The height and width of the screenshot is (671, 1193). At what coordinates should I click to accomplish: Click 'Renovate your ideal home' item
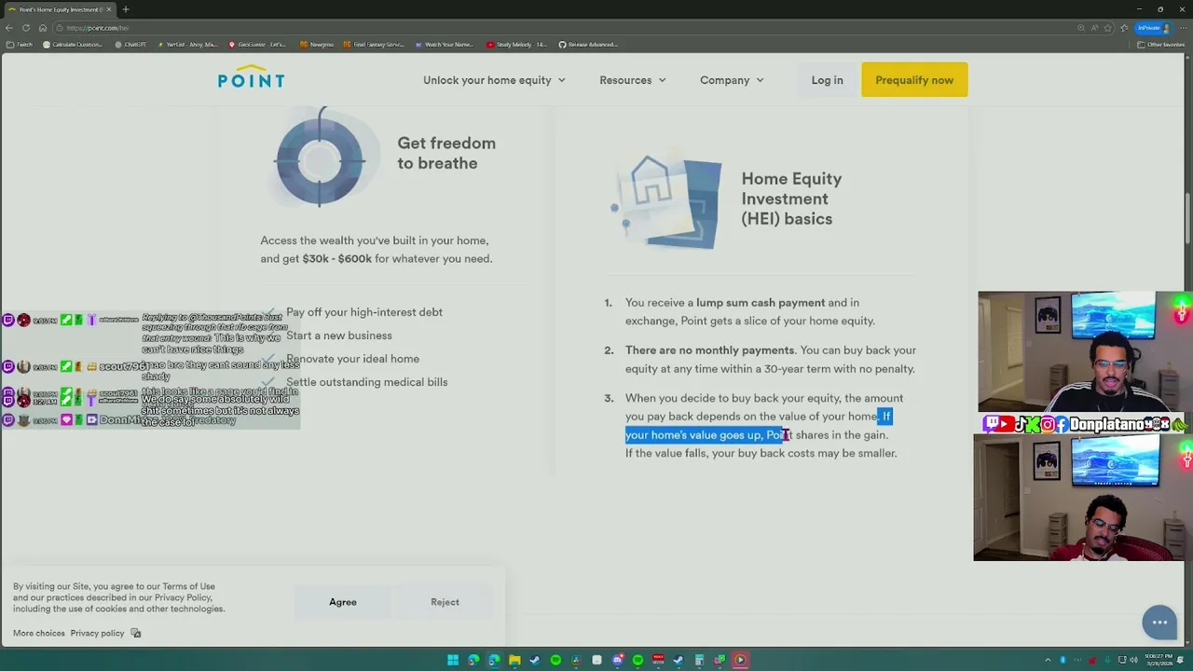352,359
